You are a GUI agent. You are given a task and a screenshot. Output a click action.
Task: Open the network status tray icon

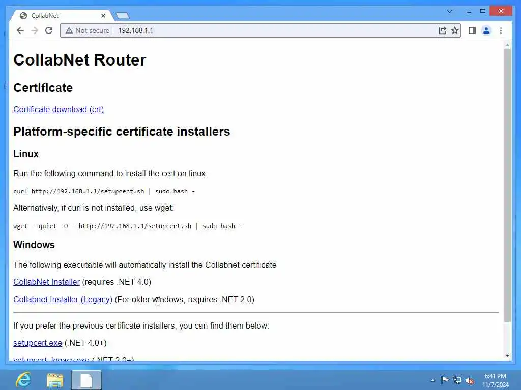(457, 380)
